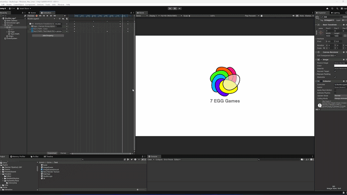This screenshot has width=347, height=195.
Task: Adjust the Game view Scale slider
Action: point(199,16)
